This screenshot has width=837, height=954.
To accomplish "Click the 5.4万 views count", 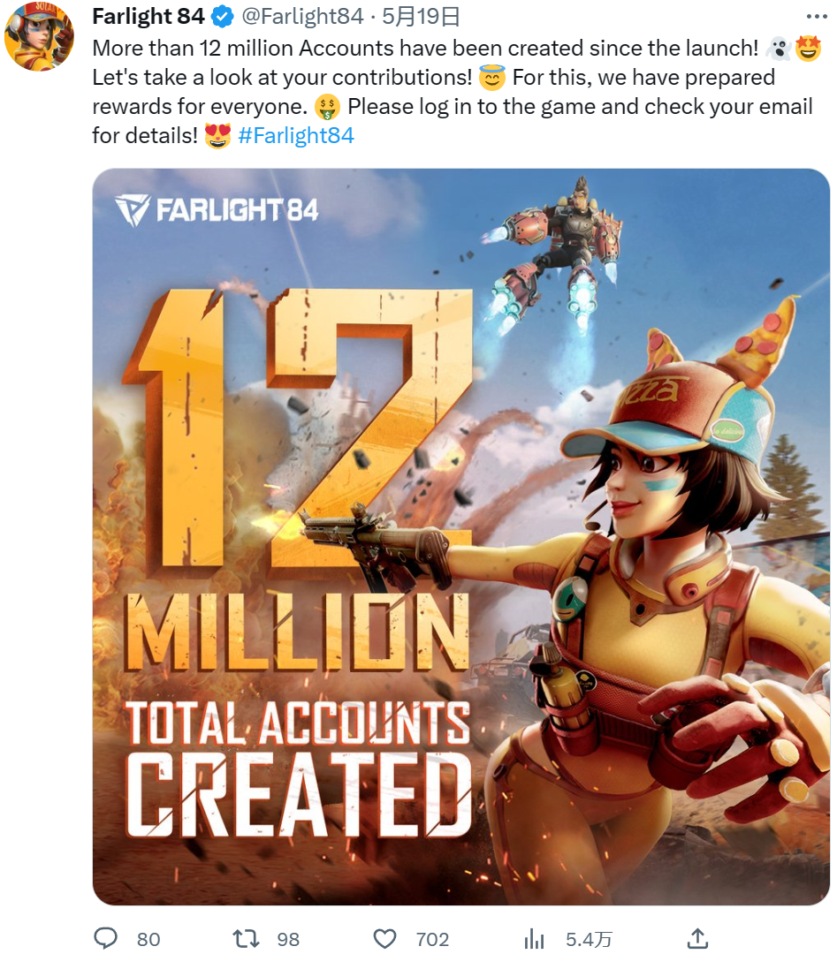I will (588, 939).
